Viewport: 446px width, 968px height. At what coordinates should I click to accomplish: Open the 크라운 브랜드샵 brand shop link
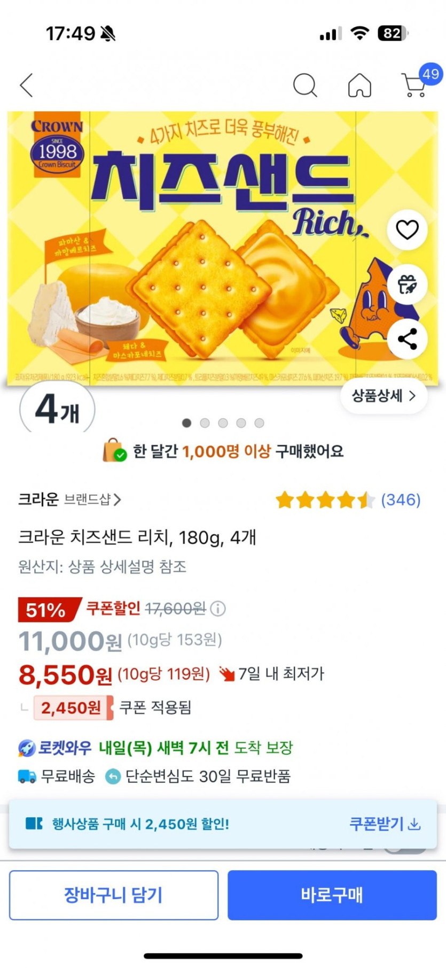pos(69,500)
